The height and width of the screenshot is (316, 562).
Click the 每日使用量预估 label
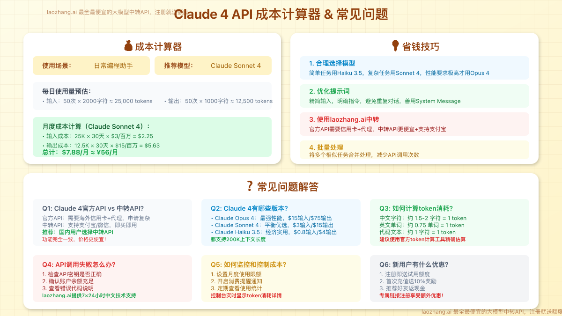click(x=67, y=91)
